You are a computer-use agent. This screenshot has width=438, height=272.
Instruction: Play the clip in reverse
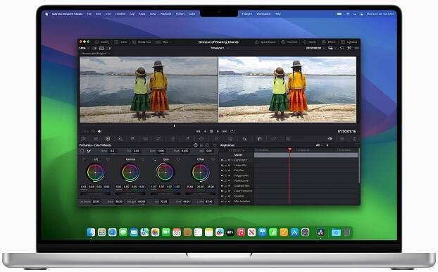point(205,131)
